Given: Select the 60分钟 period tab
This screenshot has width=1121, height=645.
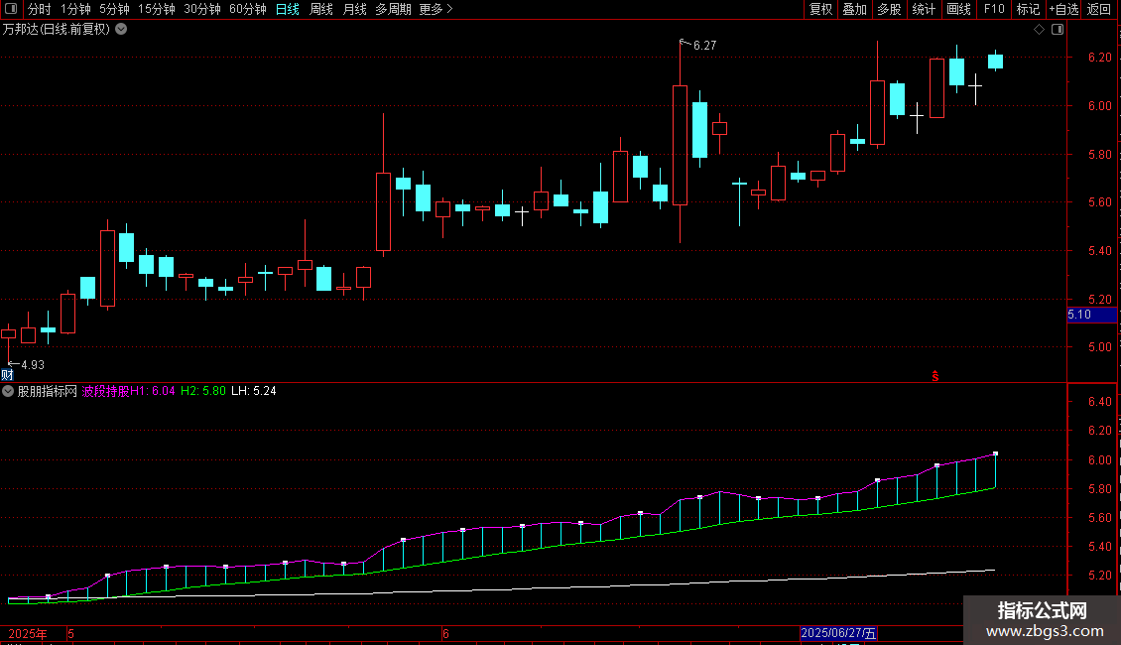Looking at the screenshot, I should tap(248, 9).
